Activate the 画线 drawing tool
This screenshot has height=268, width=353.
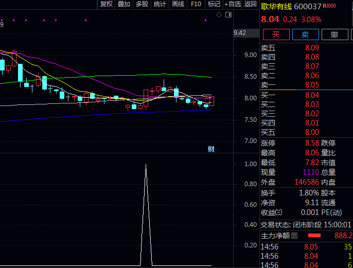tap(178, 4)
